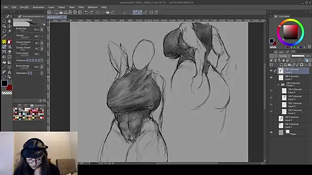The image size is (312, 175).
Task: Select the Text tool
Action: (x=9, y=72)
